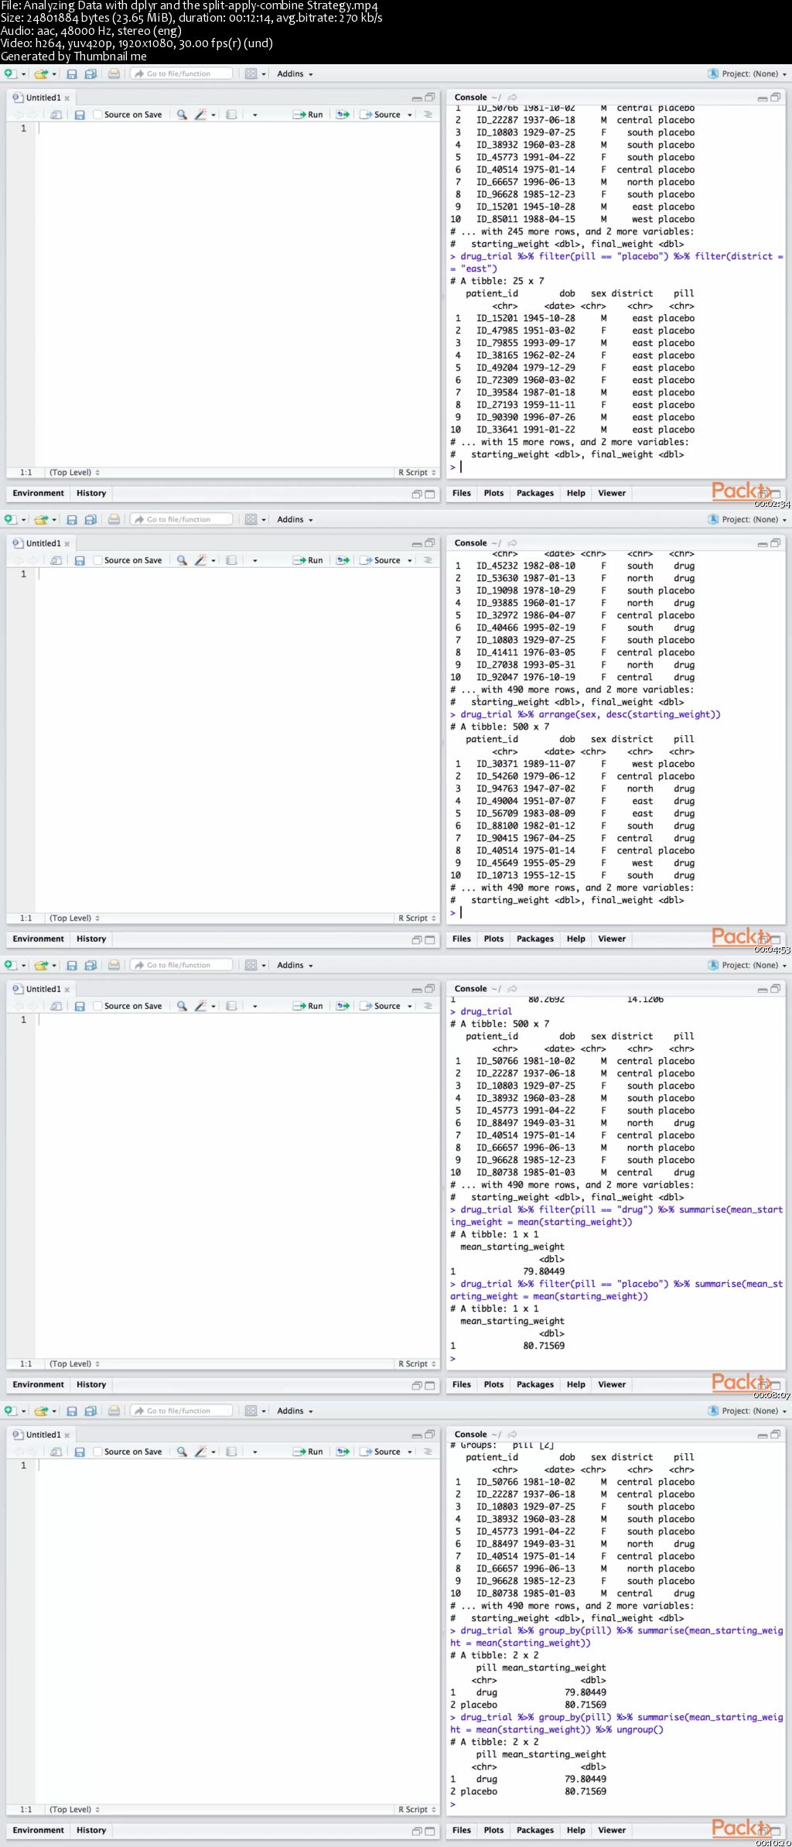Click Run button in 00:10:20 frame
The height and width of the screenshot is (1847, 792).
click(308, 1452)
